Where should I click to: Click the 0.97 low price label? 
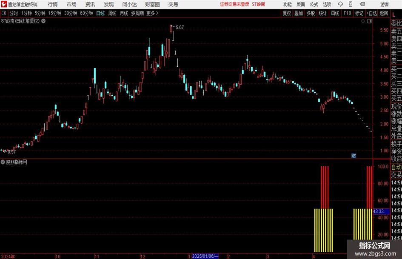point(11,152)
